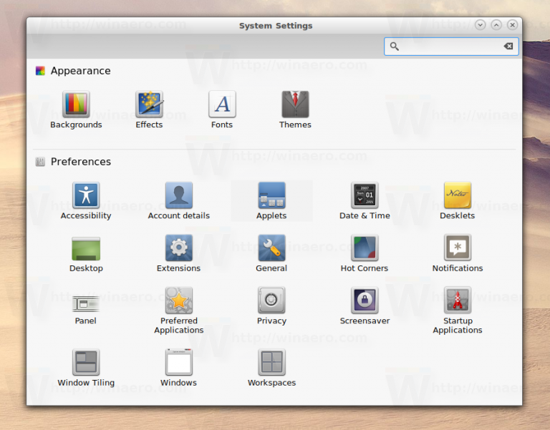This screenshot has width=550, height=430.
Task: Open the Workspaces settings
Action: [x=271, y=363]
